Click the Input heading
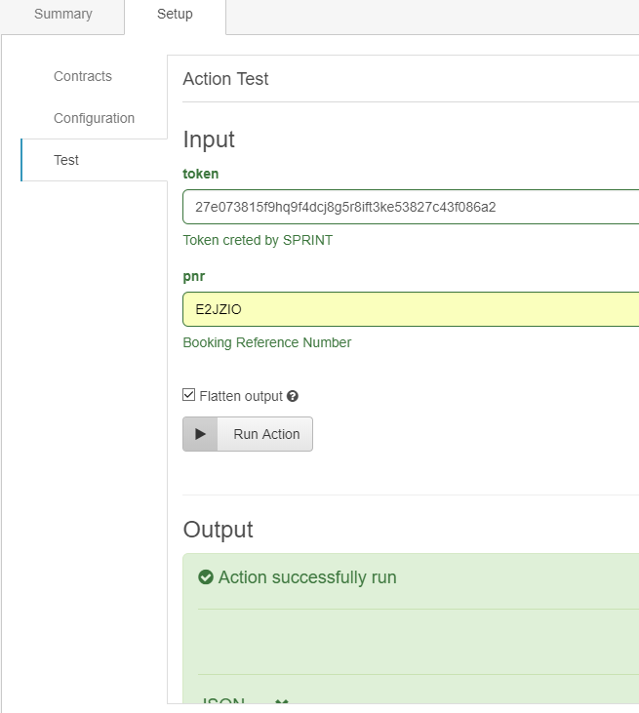Viewport: 639px width, 713px height. [x=209, y=139]
